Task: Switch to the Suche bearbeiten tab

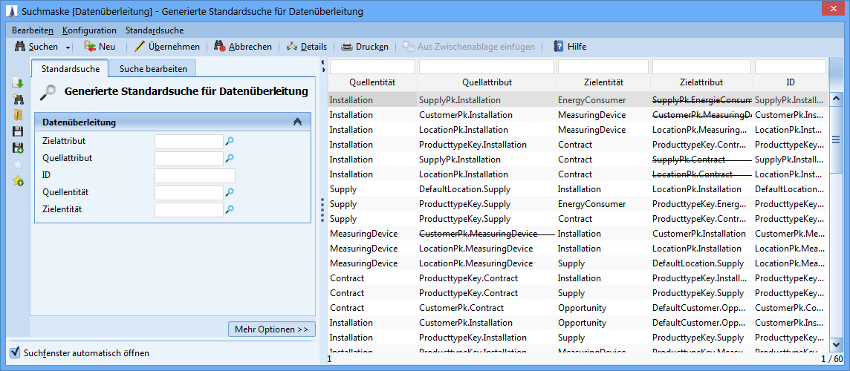Action: click(153, 69)
